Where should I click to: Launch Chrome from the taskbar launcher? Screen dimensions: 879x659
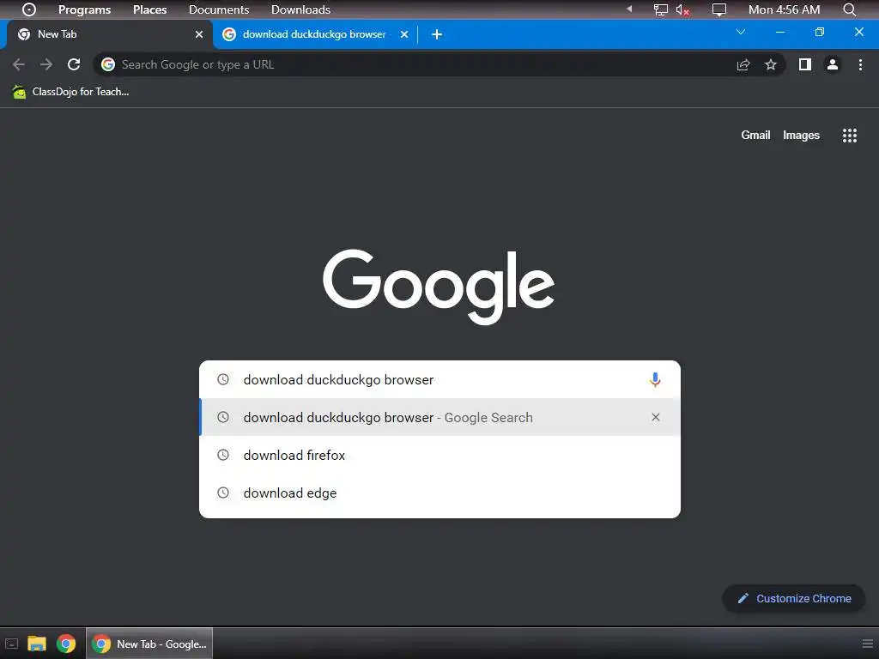pos(66,644)
